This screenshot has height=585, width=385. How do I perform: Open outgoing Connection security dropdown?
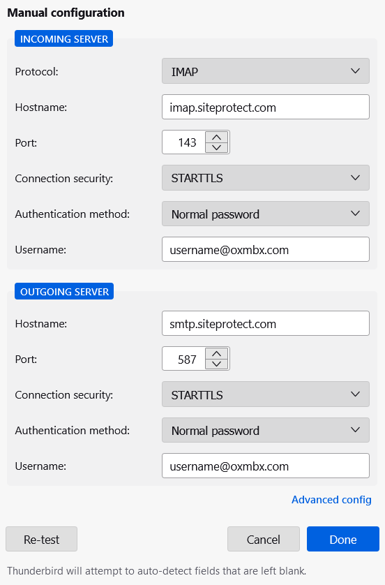coord(265,394)
